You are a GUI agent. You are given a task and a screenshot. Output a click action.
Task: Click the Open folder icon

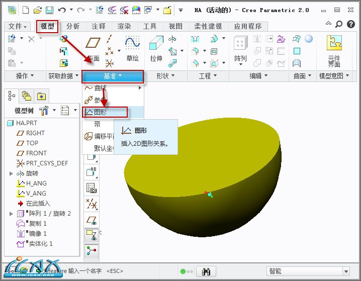tap(38, 10)
